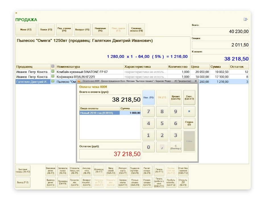Viewport: 265px width, 200px height.
Task: Click the Сторно (D) button
Action: 189,123
